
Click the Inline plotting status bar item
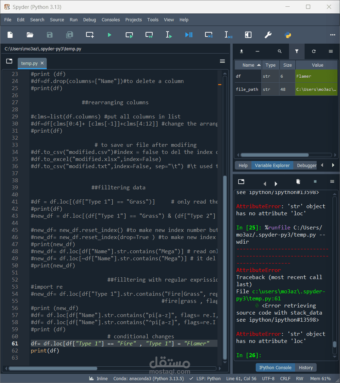click(x=98, y=379)
